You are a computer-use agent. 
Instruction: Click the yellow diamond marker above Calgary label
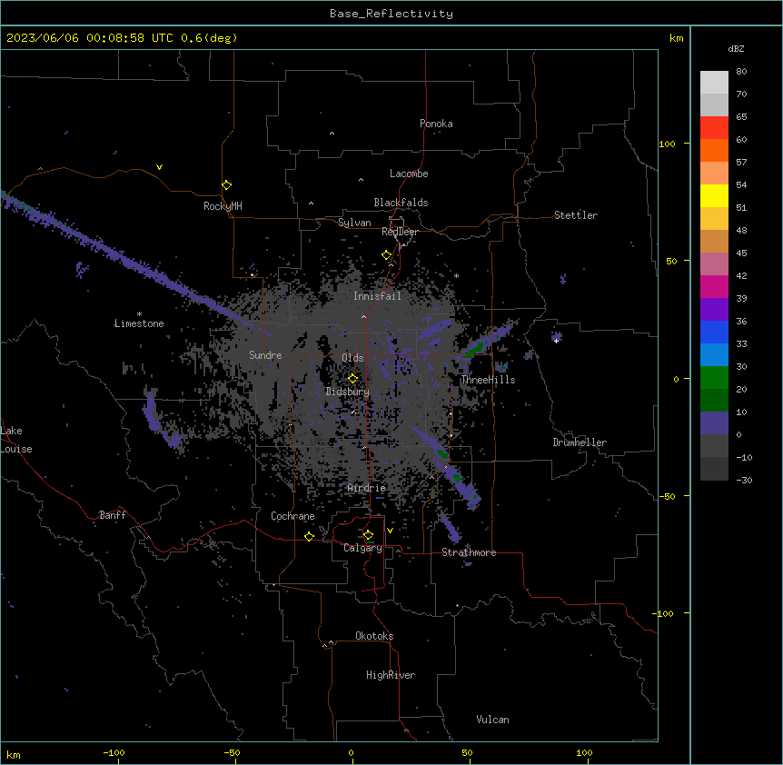pos(369,535)
